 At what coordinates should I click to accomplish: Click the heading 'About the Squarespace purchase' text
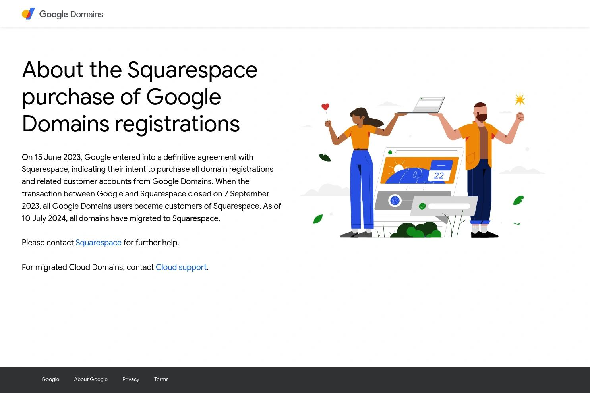click(140, 96)
